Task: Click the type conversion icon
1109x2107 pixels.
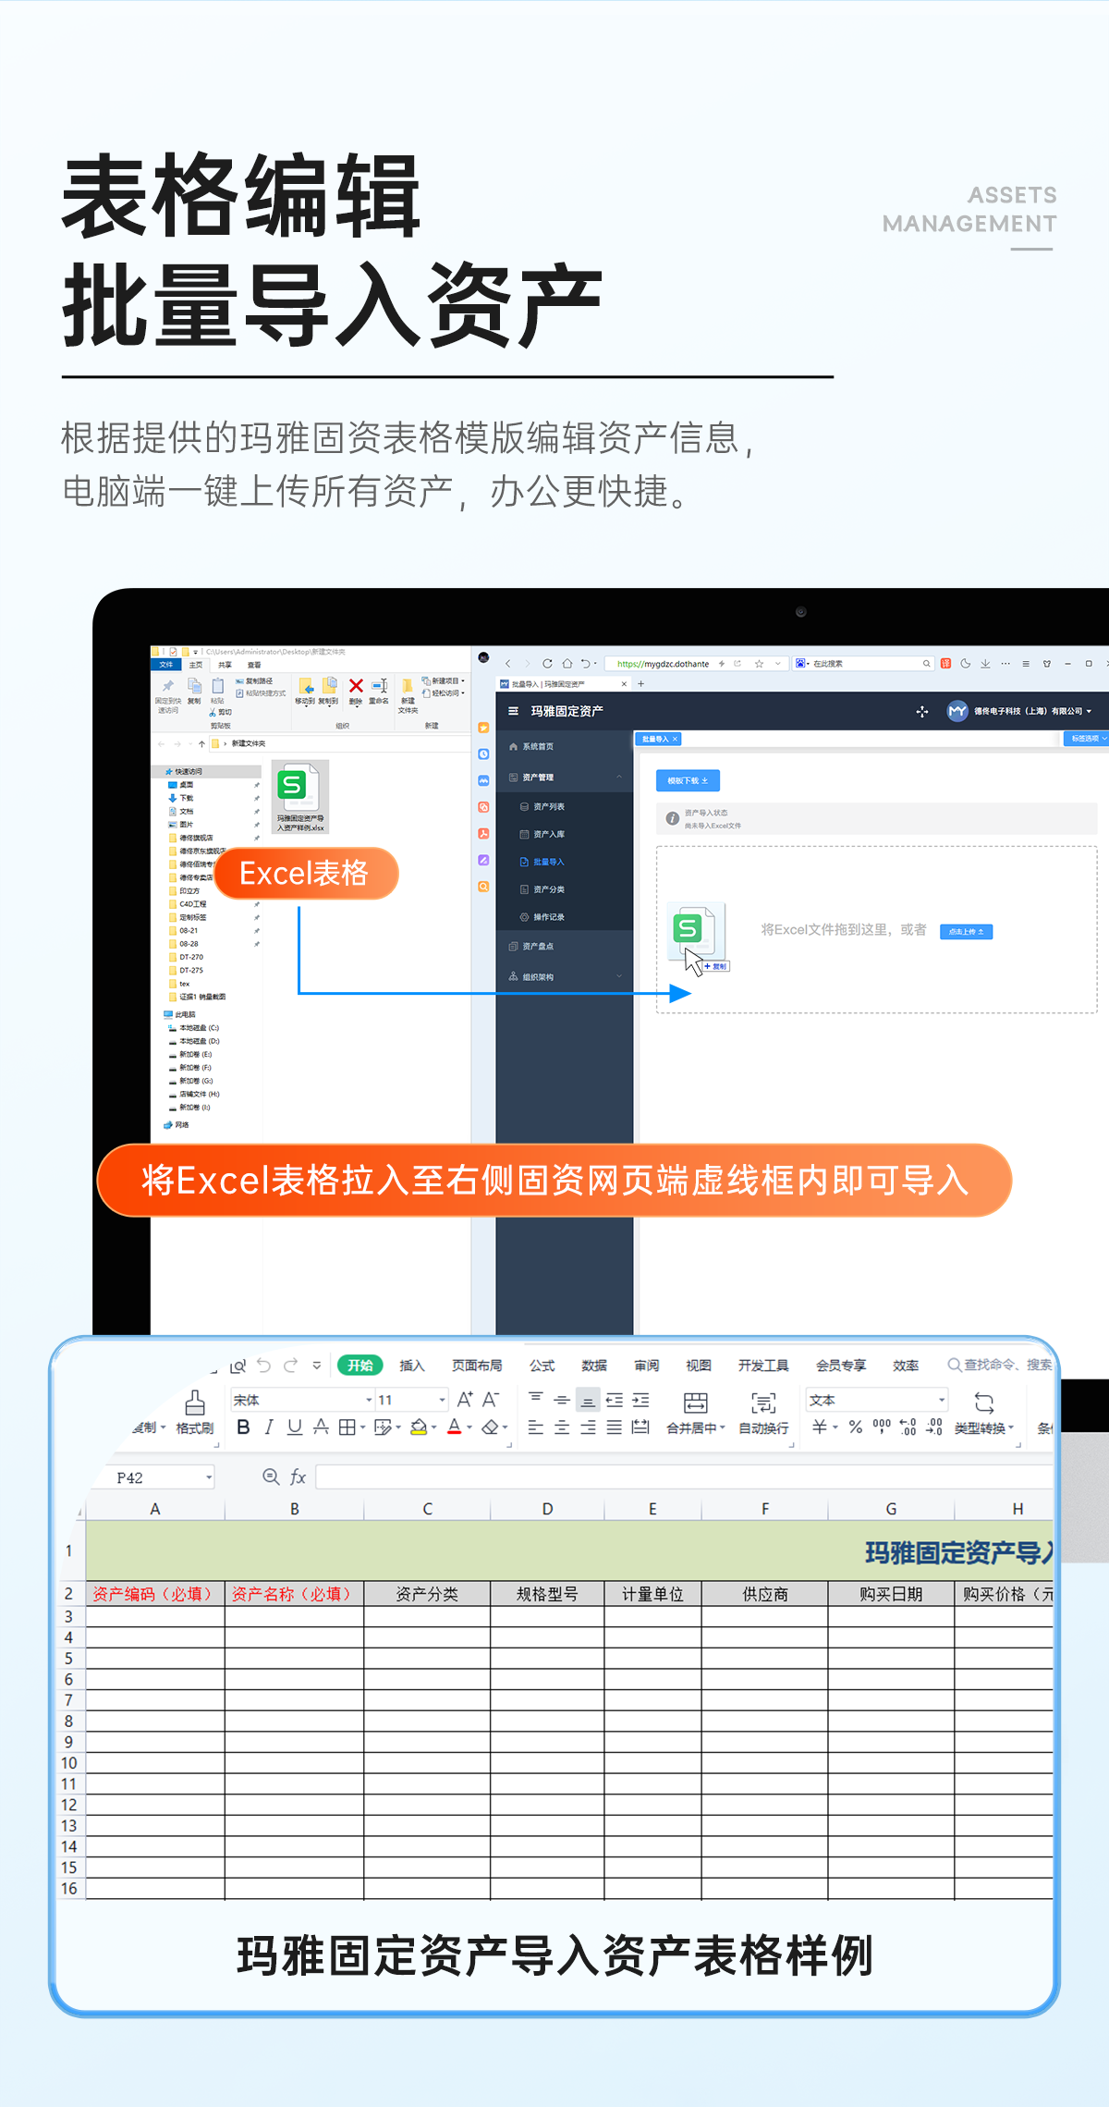Action: 984,1403
